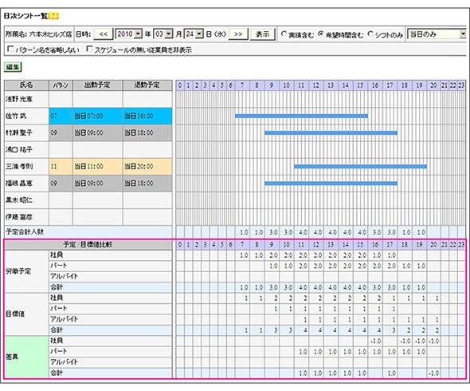Select the シフトのみ radio button
The height and width of the screenshot is (391, 470).
[370, 34]
